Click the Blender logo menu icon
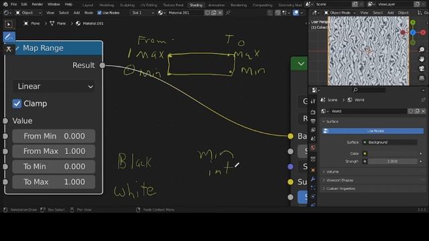Viewport: 429px width, 241px height. point(5,5)
